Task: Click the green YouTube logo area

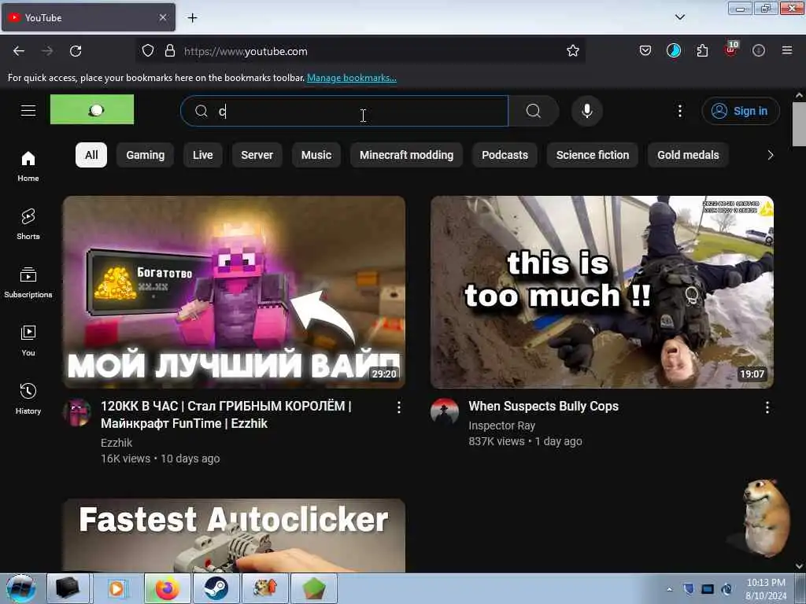Action: click(92, 109)
